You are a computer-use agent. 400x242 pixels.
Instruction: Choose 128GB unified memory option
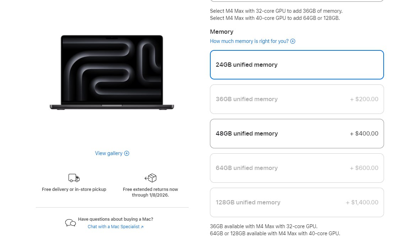click(297, 202)
